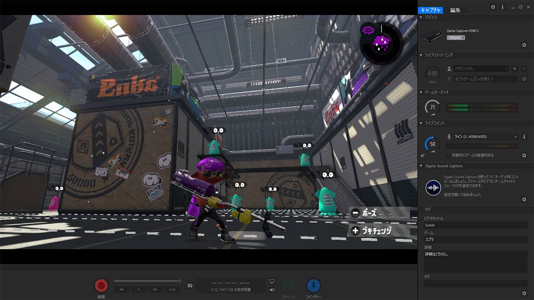Start recording with the red 録画 button
The image size is (534, 300).
pyautogui.click(x=101, y=285)
